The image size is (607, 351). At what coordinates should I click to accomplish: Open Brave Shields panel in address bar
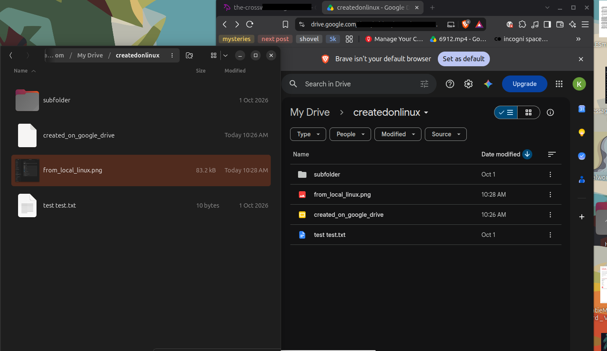point(465,24)
